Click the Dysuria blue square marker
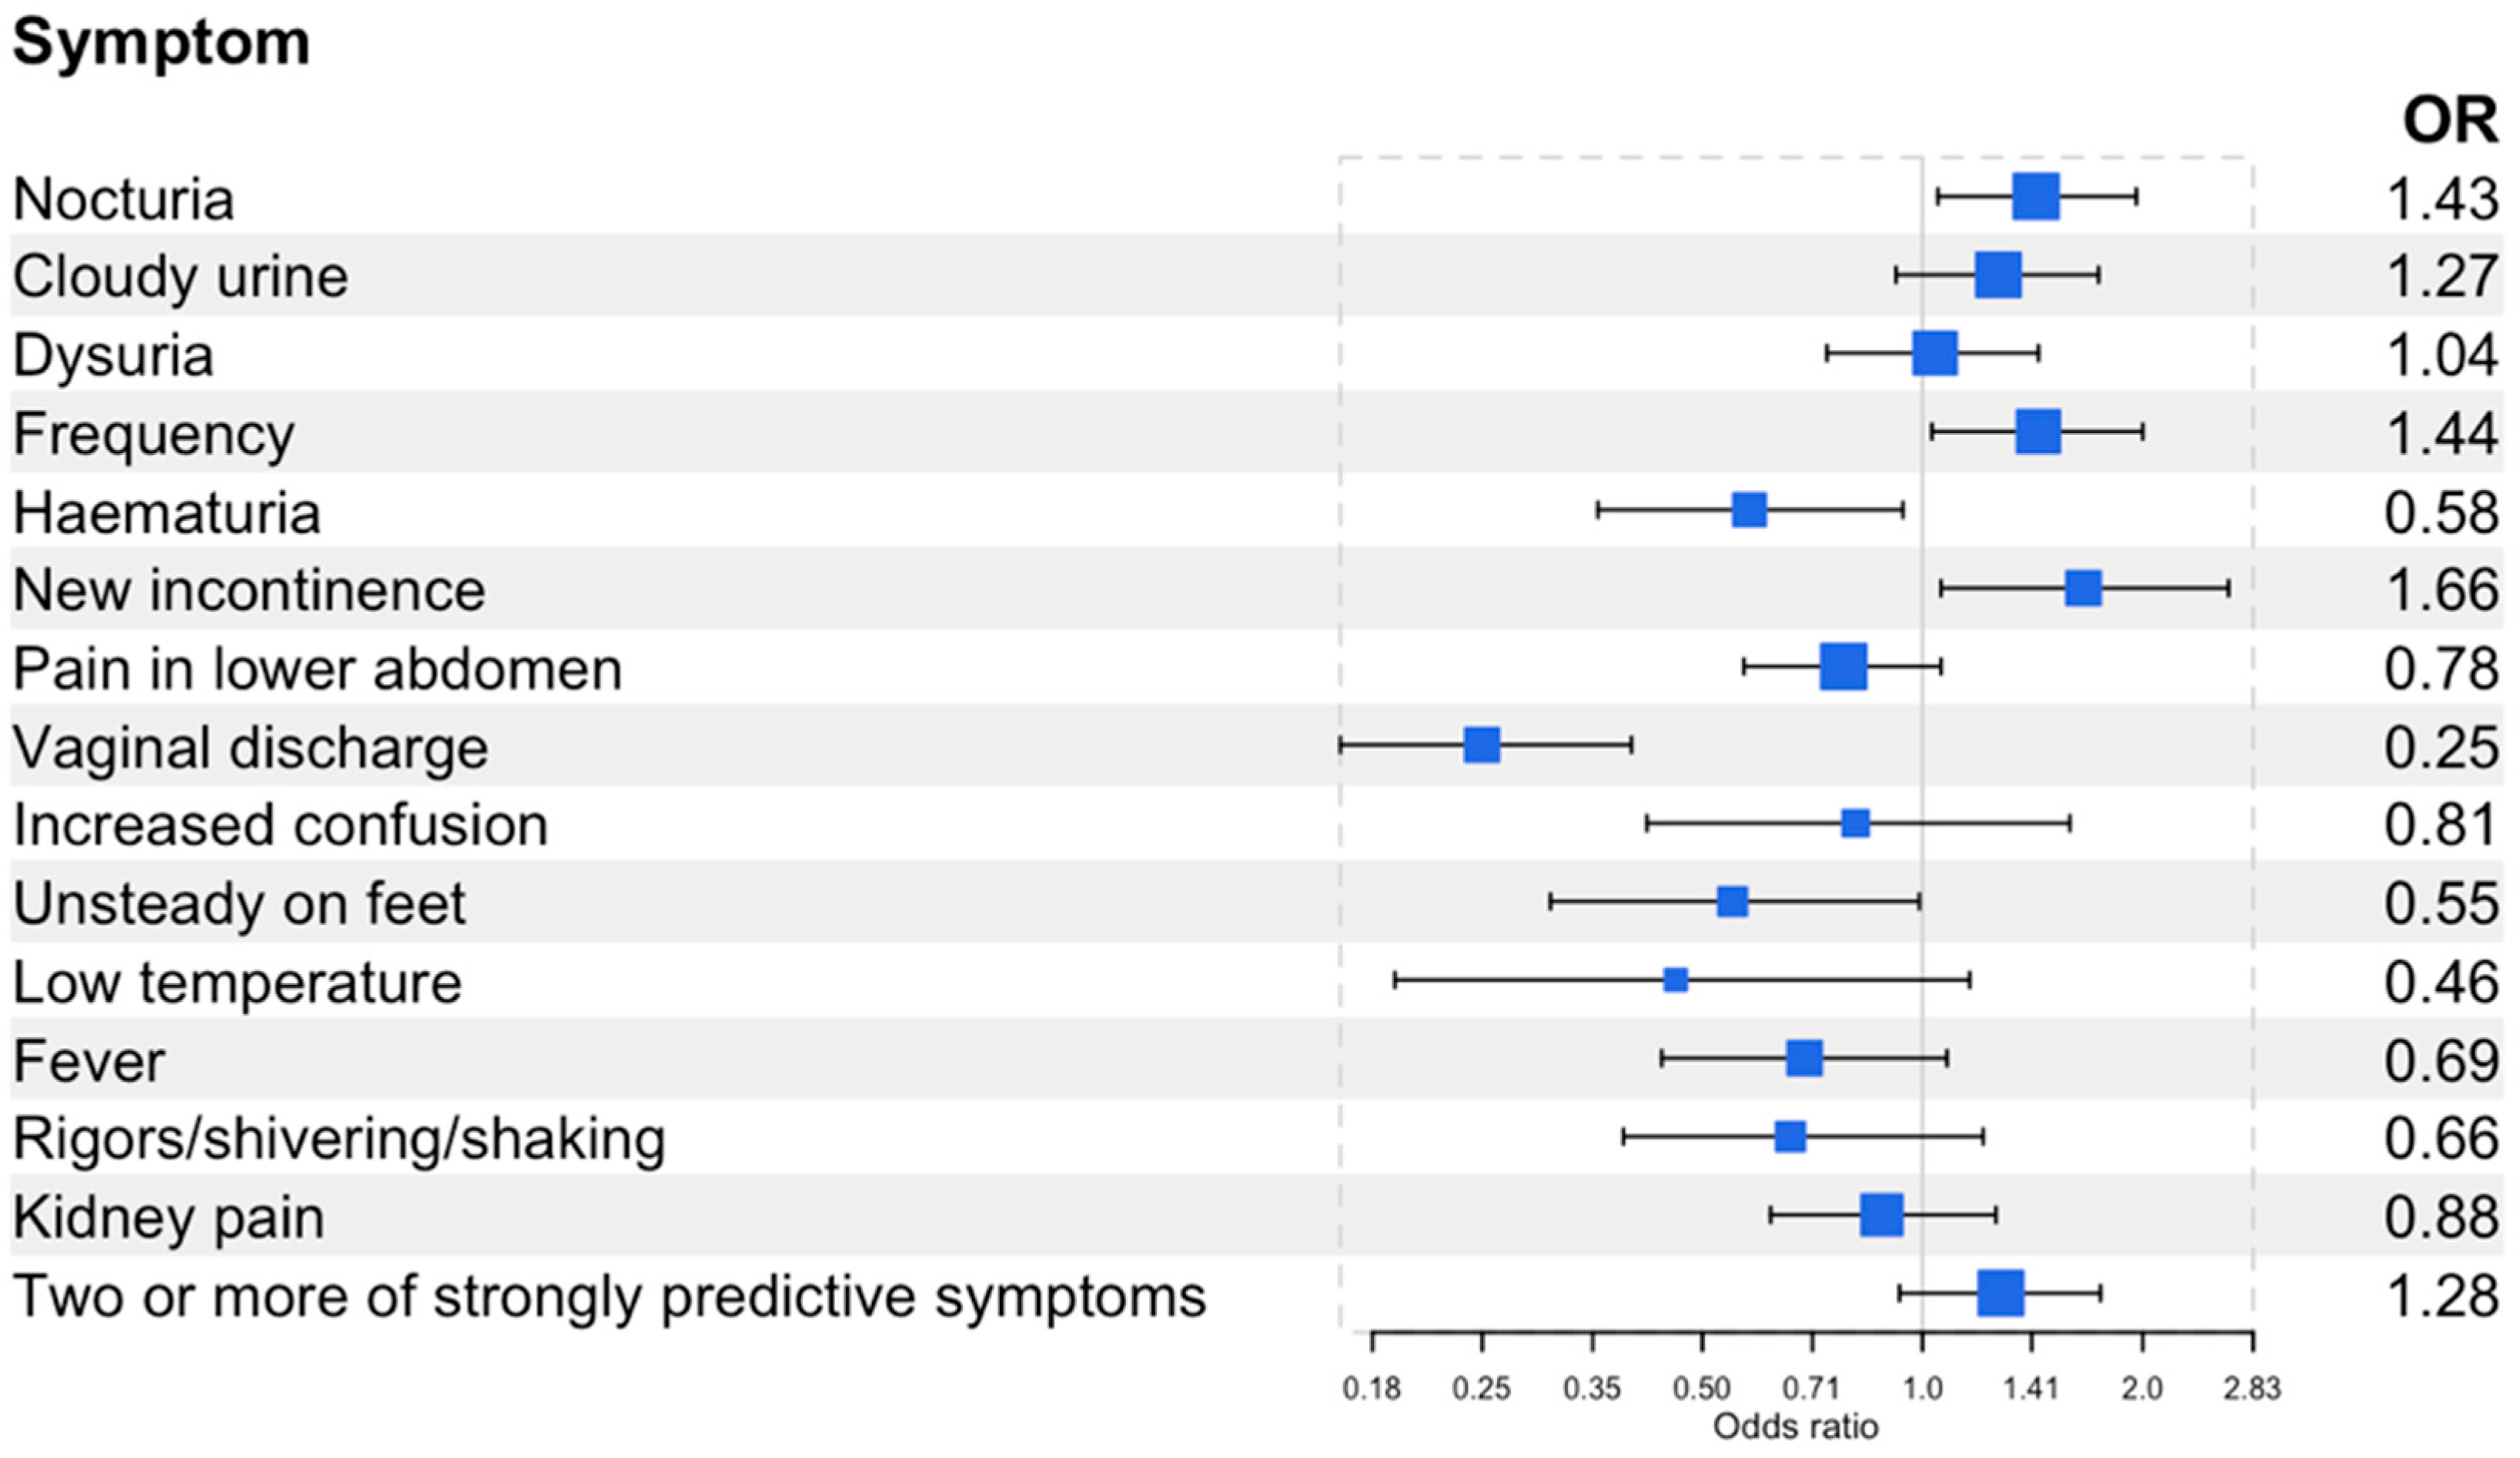The image size is (2520, 1458). click(1934, 352)
